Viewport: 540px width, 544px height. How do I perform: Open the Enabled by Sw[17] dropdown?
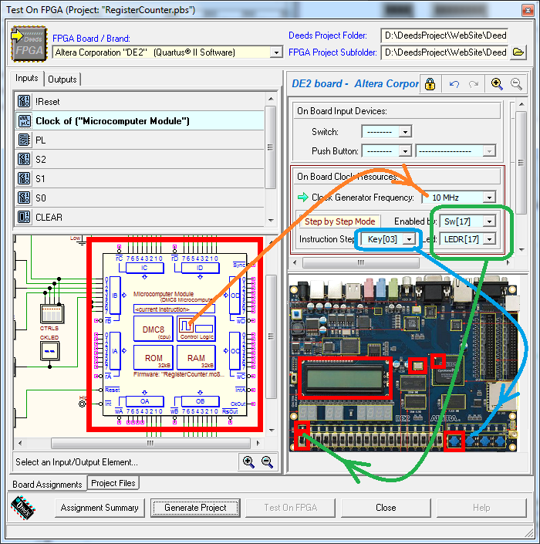click(489, 221)
